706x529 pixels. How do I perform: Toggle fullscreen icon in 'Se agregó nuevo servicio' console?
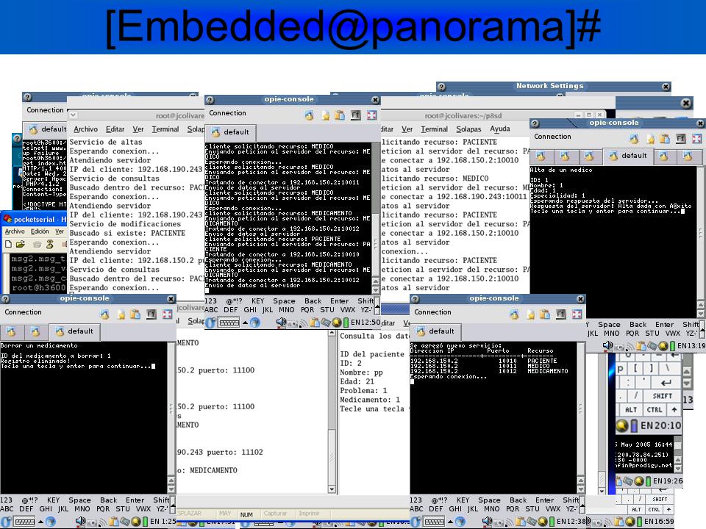[577, 314]
